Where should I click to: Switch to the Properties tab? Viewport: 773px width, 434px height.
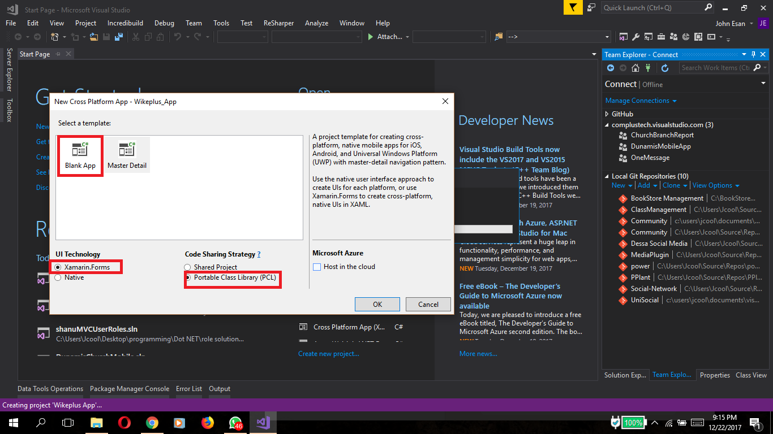coord(715,375)
